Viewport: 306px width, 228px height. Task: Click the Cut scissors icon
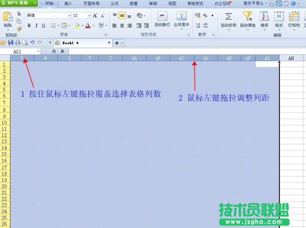point(19,13)
